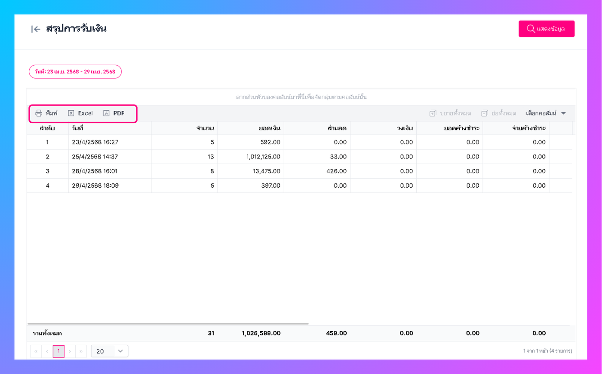Click the printer icon to print the report
This screenshot has height=374, width=602.
[x=39, y=113]
